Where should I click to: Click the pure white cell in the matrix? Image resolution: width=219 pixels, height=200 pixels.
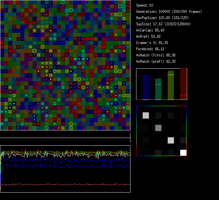click(x=183, y=153)
